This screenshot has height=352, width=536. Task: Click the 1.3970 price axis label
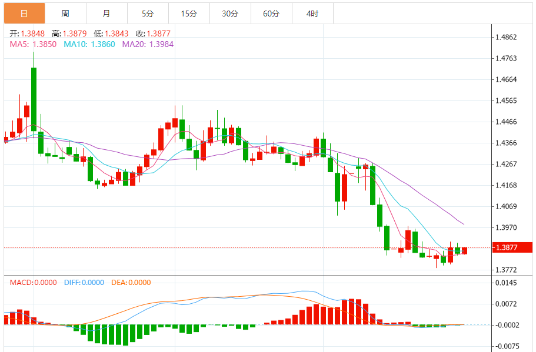click(x=506, y=228)
